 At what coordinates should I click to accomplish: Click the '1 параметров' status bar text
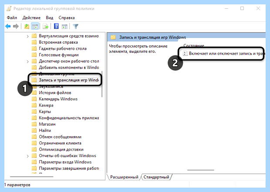click(17, 185)
